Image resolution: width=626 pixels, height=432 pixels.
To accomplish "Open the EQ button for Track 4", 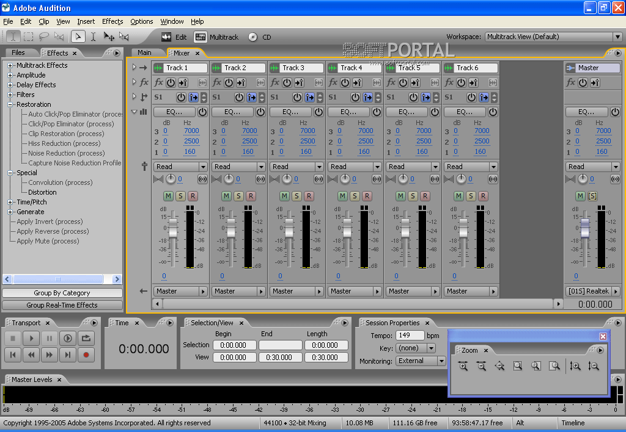I will (x=348, y=112).
